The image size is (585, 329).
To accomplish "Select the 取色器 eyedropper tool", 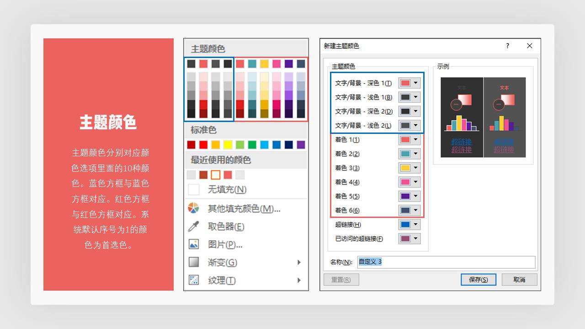I will tap(194, 227).
